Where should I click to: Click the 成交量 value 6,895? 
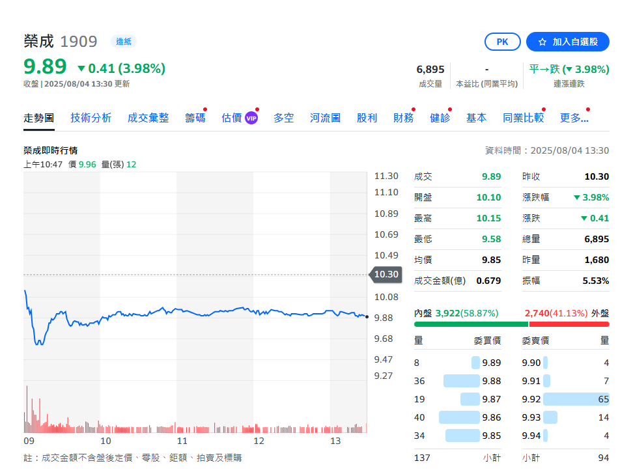[430, 70]
